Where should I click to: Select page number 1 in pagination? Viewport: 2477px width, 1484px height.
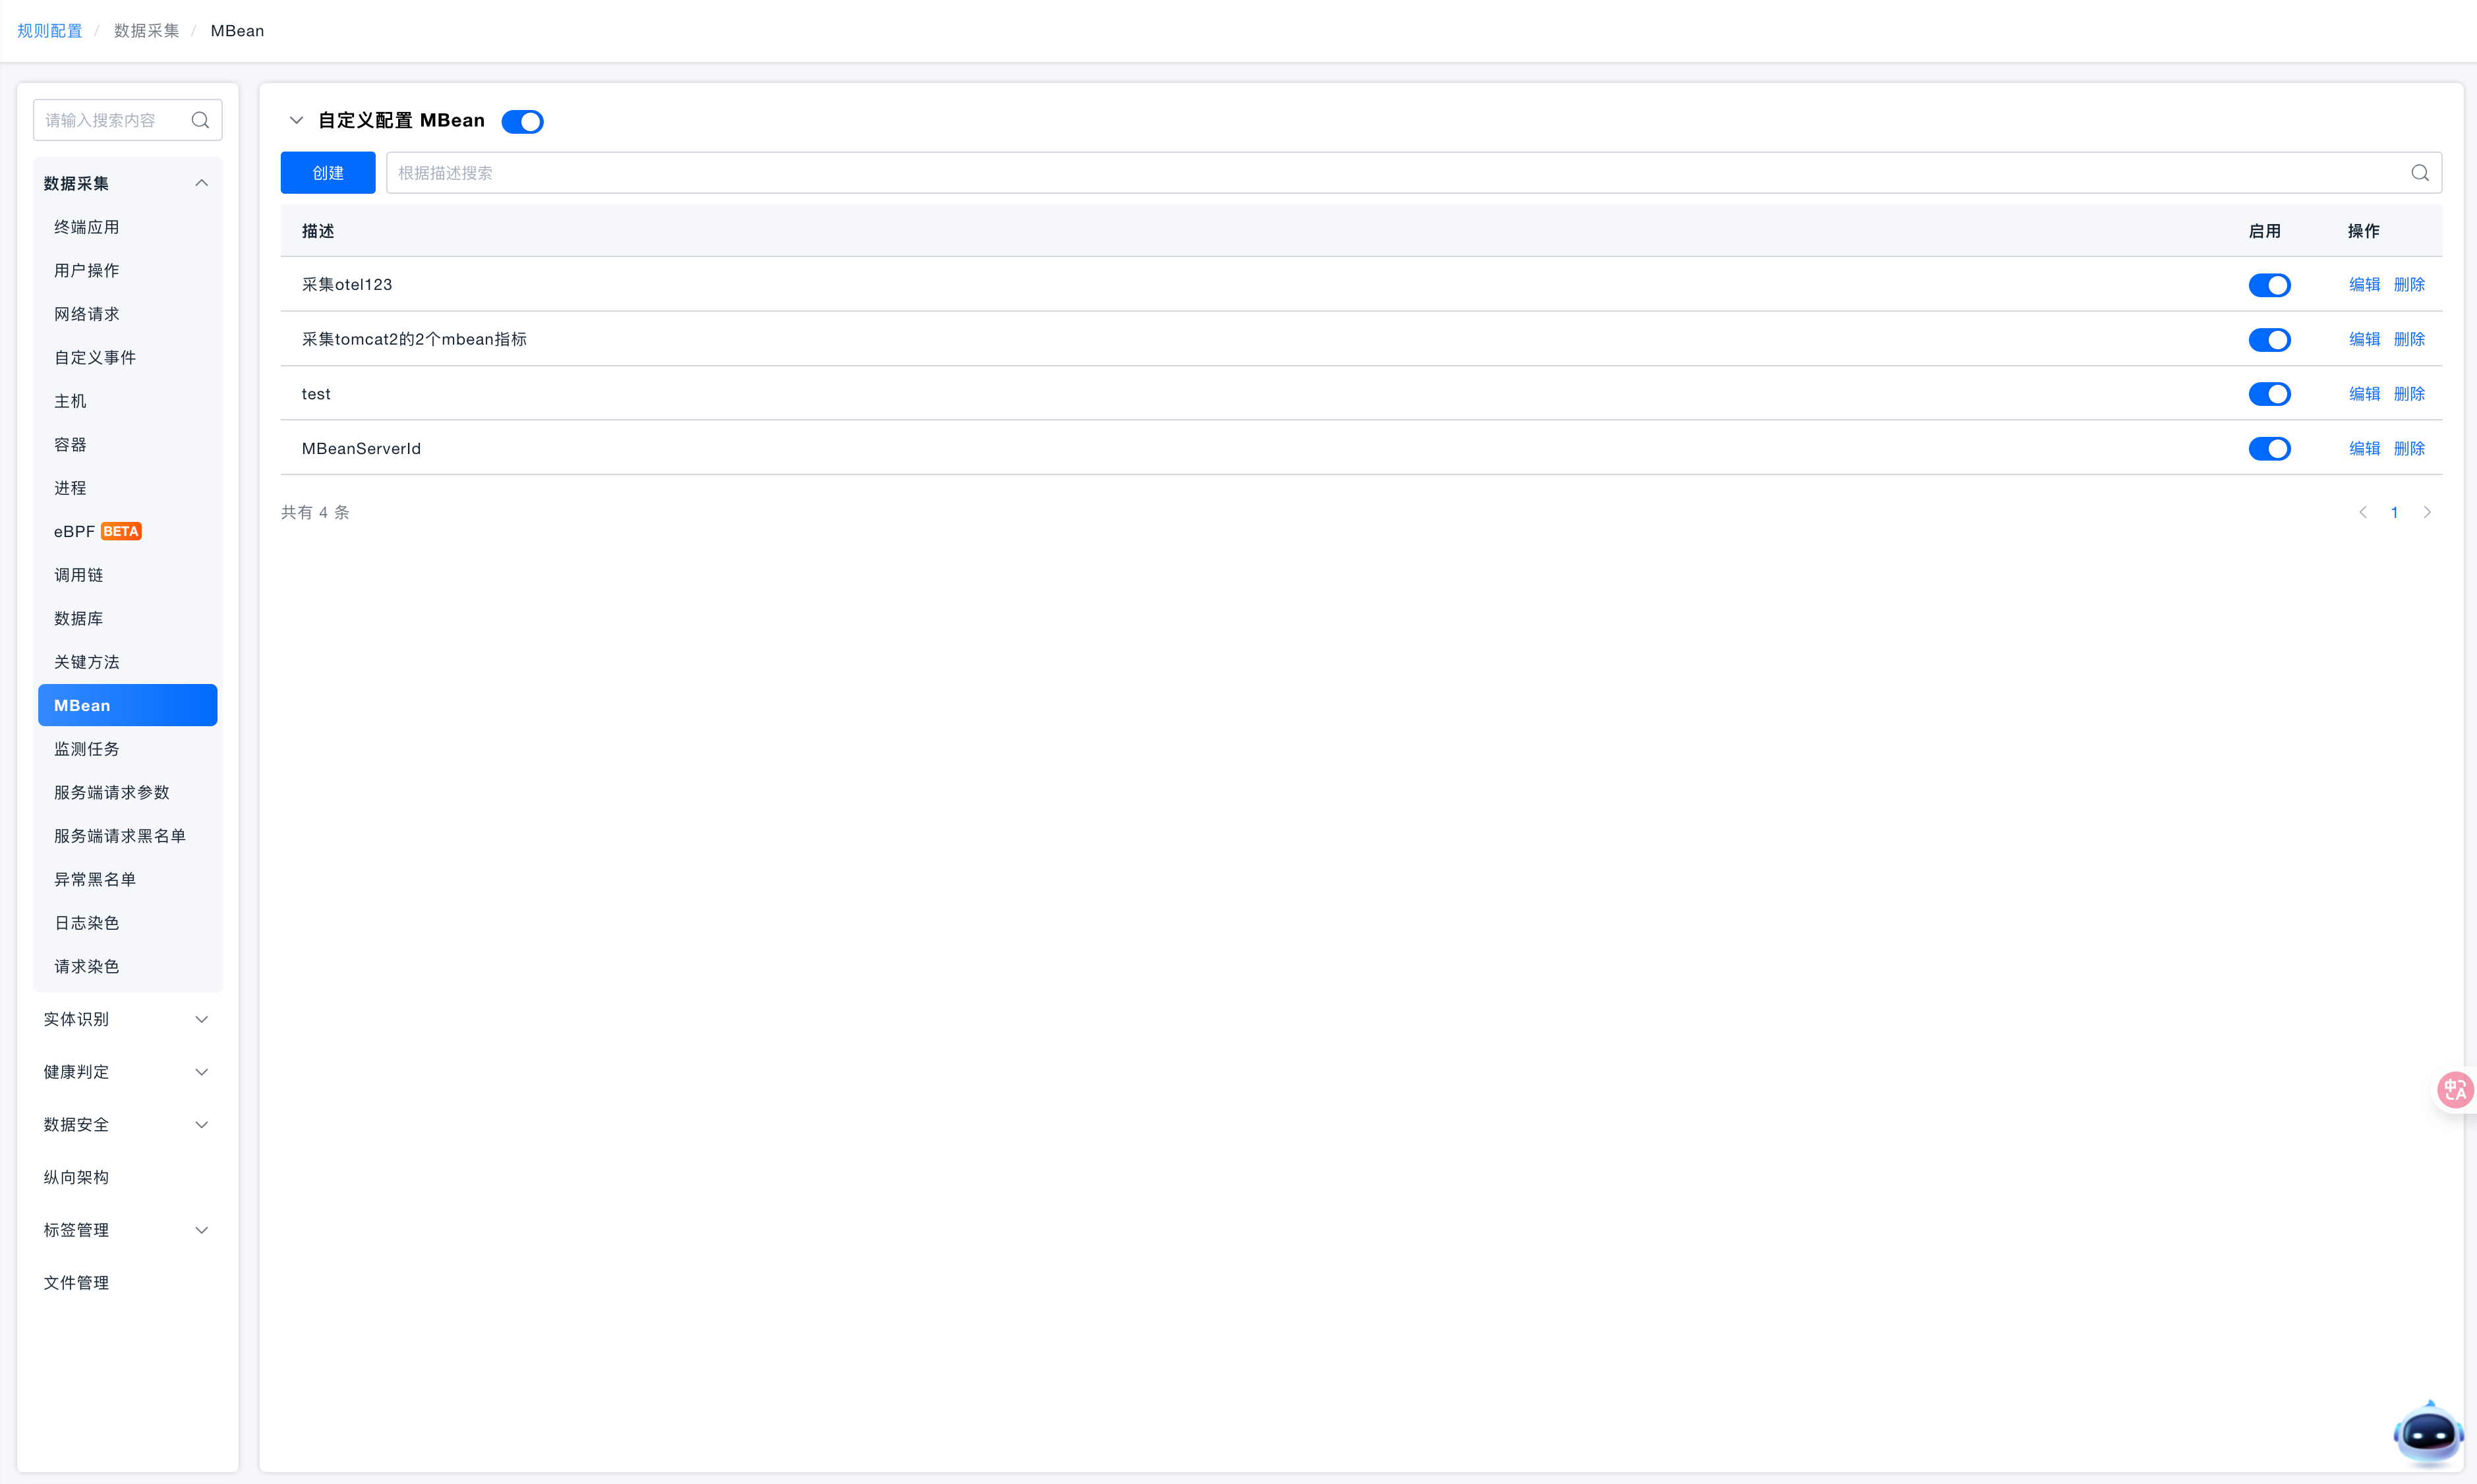click(x=2394, y=512)
